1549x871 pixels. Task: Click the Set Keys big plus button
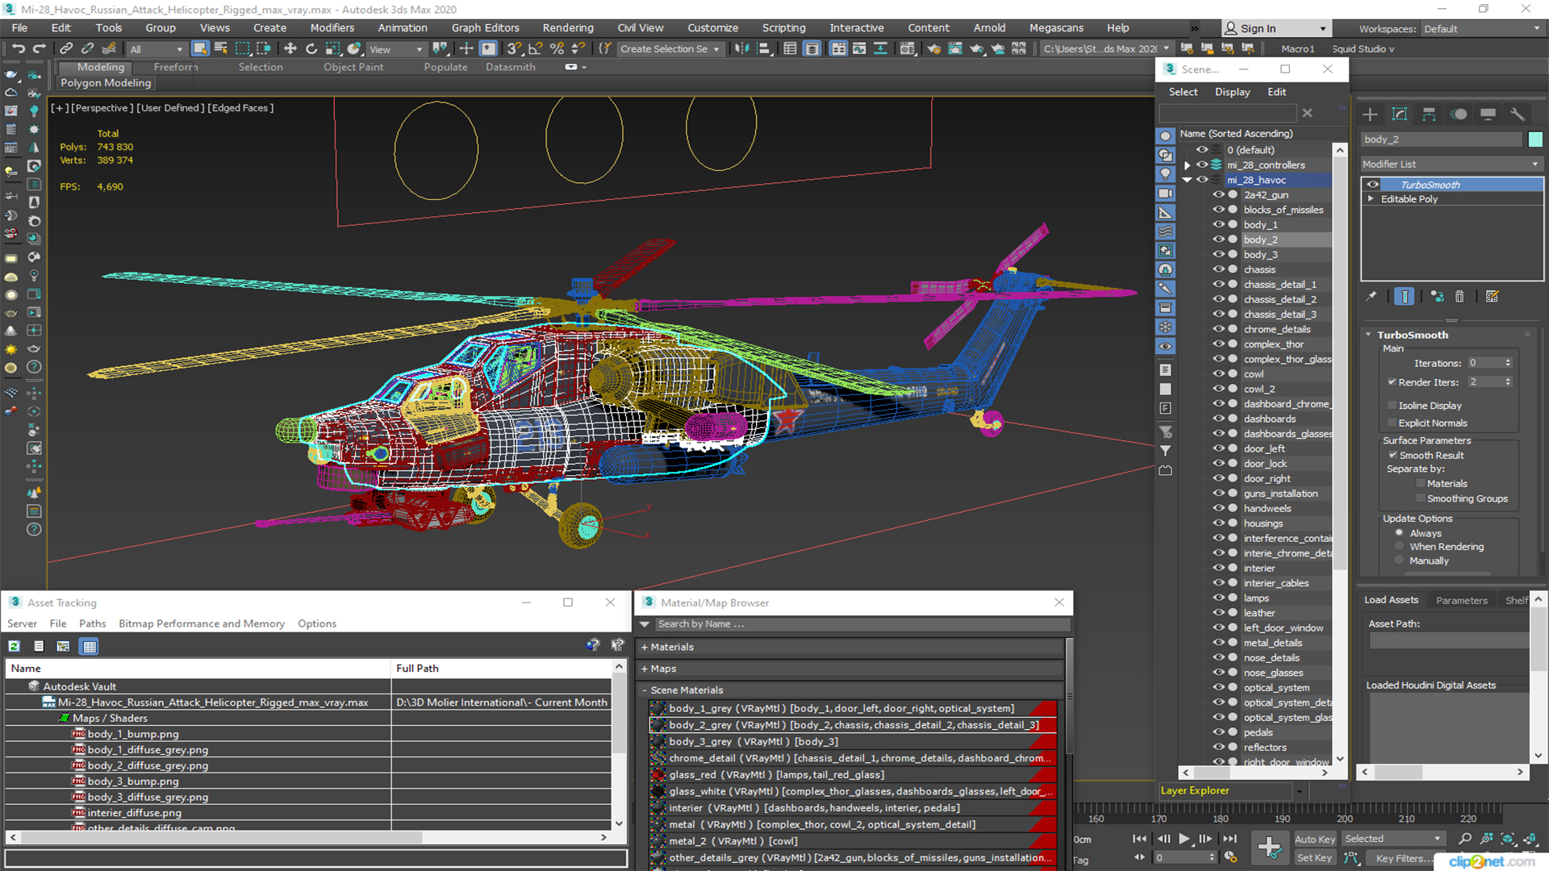click(x=1269, y=848)
